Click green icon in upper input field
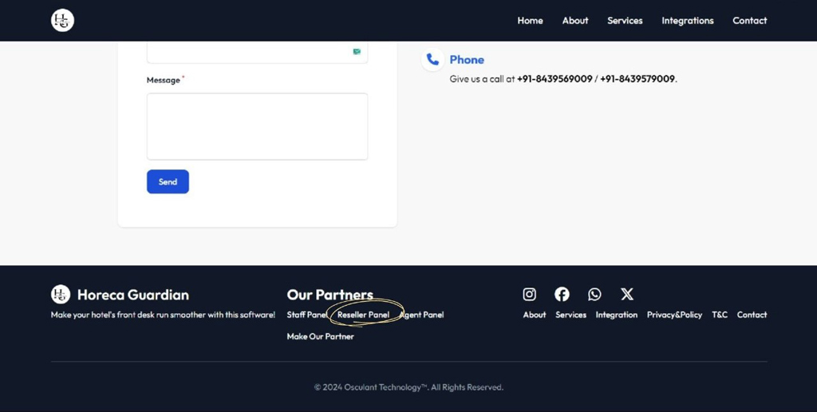The width and height of the screenshot is (817, 412). click(x=357, y=51)
